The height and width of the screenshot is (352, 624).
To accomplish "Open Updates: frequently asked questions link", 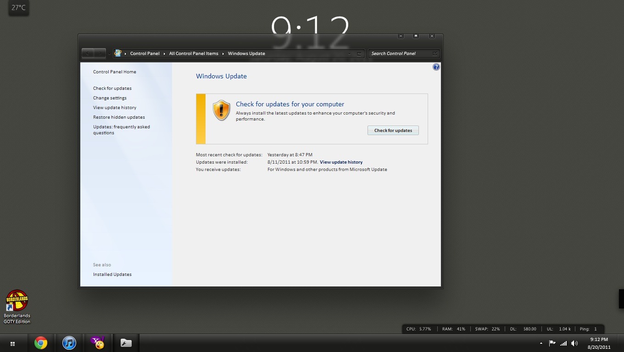I will coord(122,130).
